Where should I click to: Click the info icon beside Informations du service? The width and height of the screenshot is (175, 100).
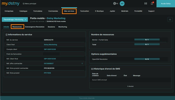7,35
